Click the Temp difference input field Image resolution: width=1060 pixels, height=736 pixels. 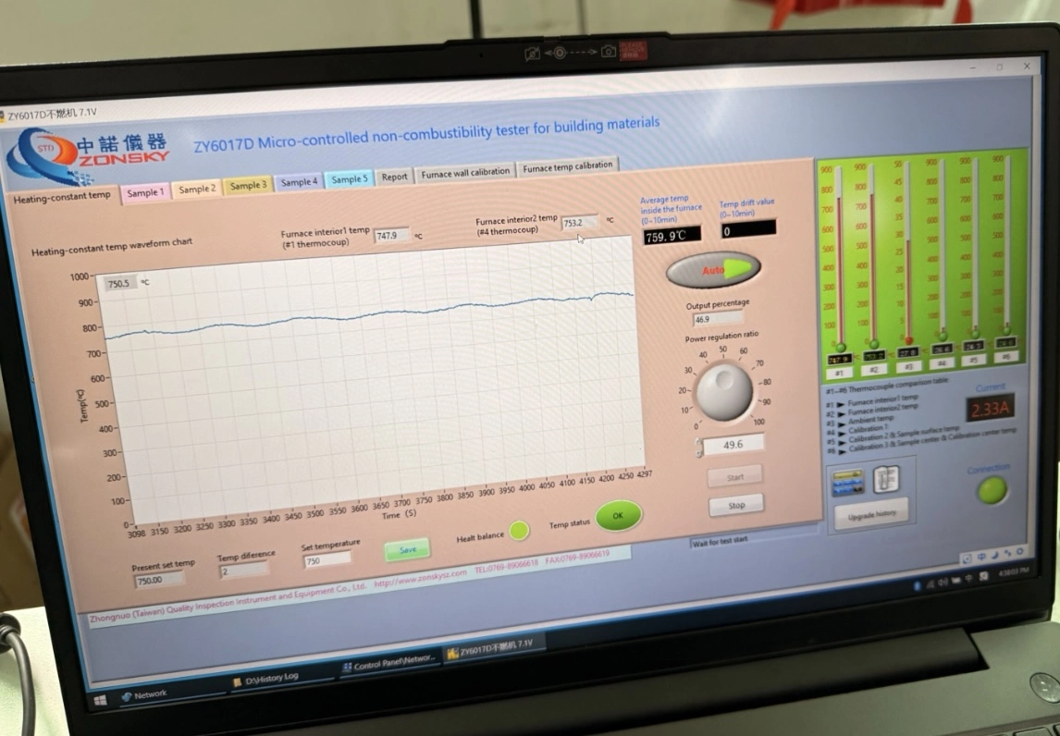pyautogui.click(x=244, y=570)
